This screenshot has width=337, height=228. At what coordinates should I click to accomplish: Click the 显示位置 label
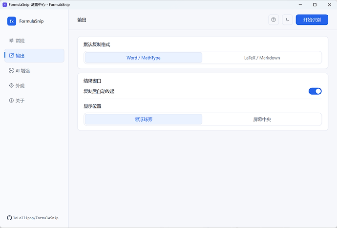92,106
